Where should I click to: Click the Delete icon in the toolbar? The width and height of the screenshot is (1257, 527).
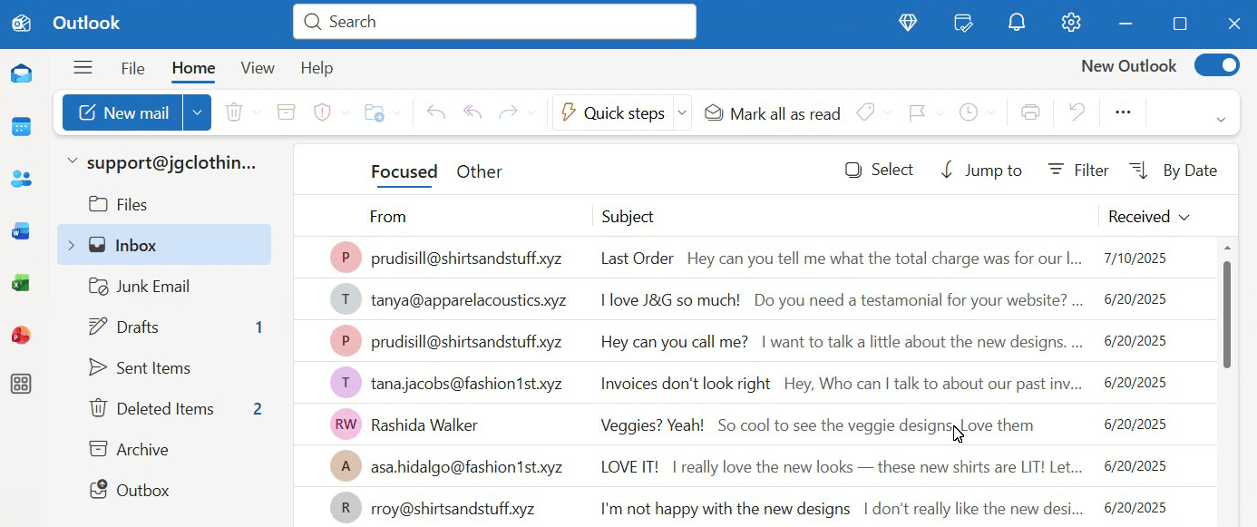click(234, 112)
